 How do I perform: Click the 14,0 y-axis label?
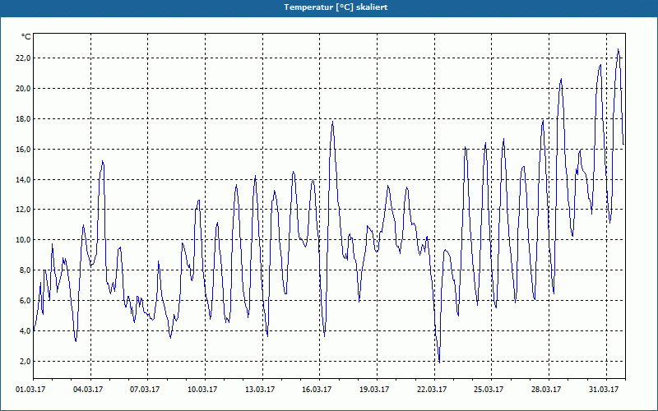[23, 179]
